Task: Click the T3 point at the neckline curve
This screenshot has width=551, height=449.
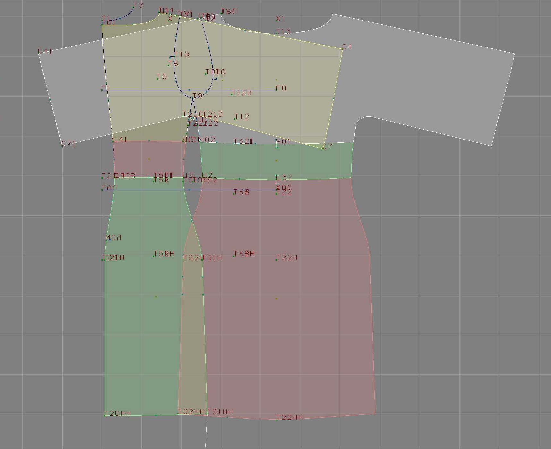Action: pyautogui.click(x=134, y=7)
